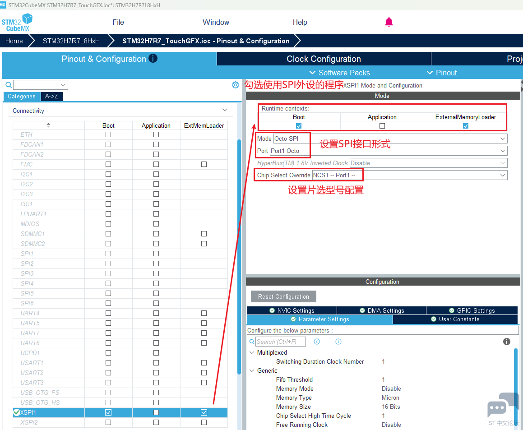The image size is (523, 430).
Task: Go to previous search result arrow
Action: point(317,342)
